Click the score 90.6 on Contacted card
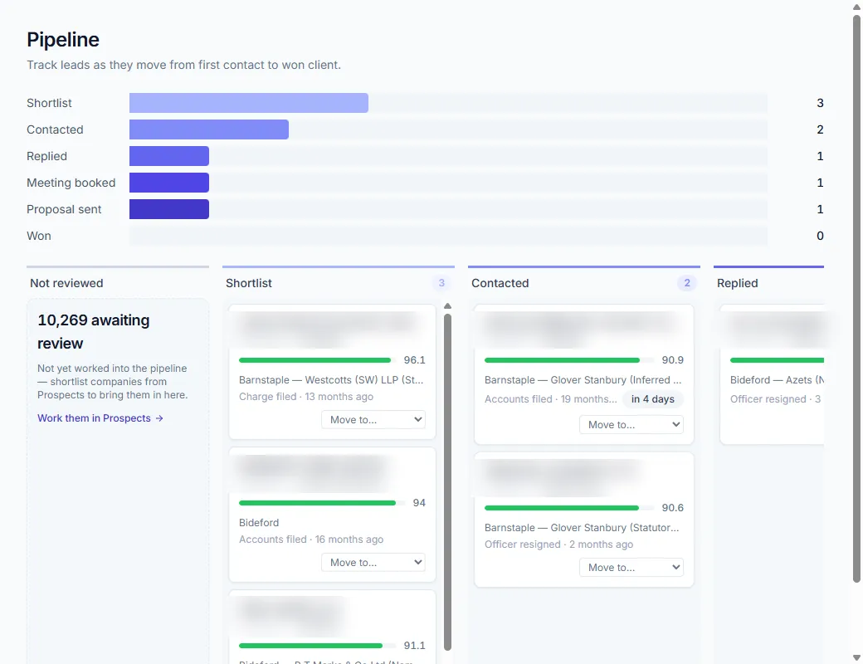The width and height of the screenshot is (863, 664). (673, 508)
